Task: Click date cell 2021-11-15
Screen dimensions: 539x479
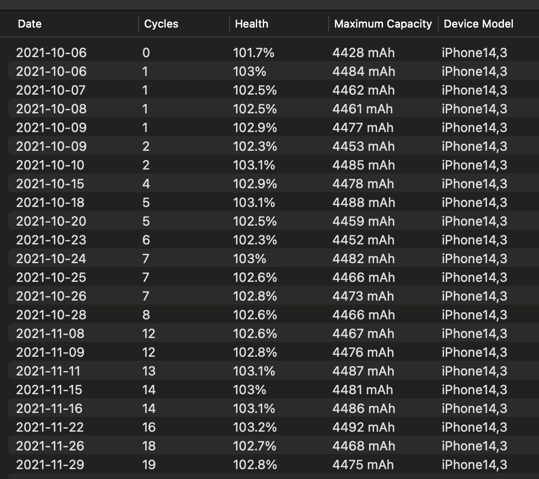Action: [x=49, y=389]
